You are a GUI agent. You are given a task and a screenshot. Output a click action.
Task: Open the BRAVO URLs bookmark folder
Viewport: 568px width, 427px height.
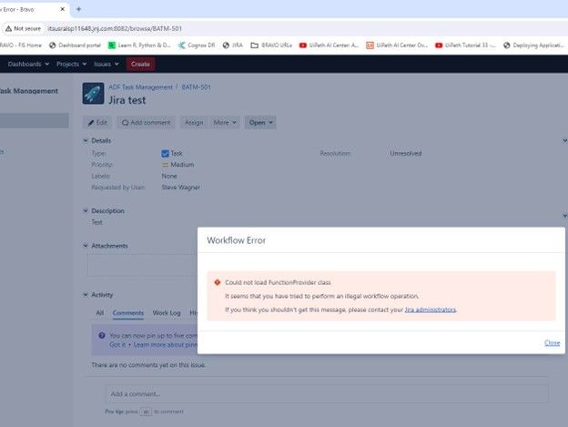tap(271, 46)
